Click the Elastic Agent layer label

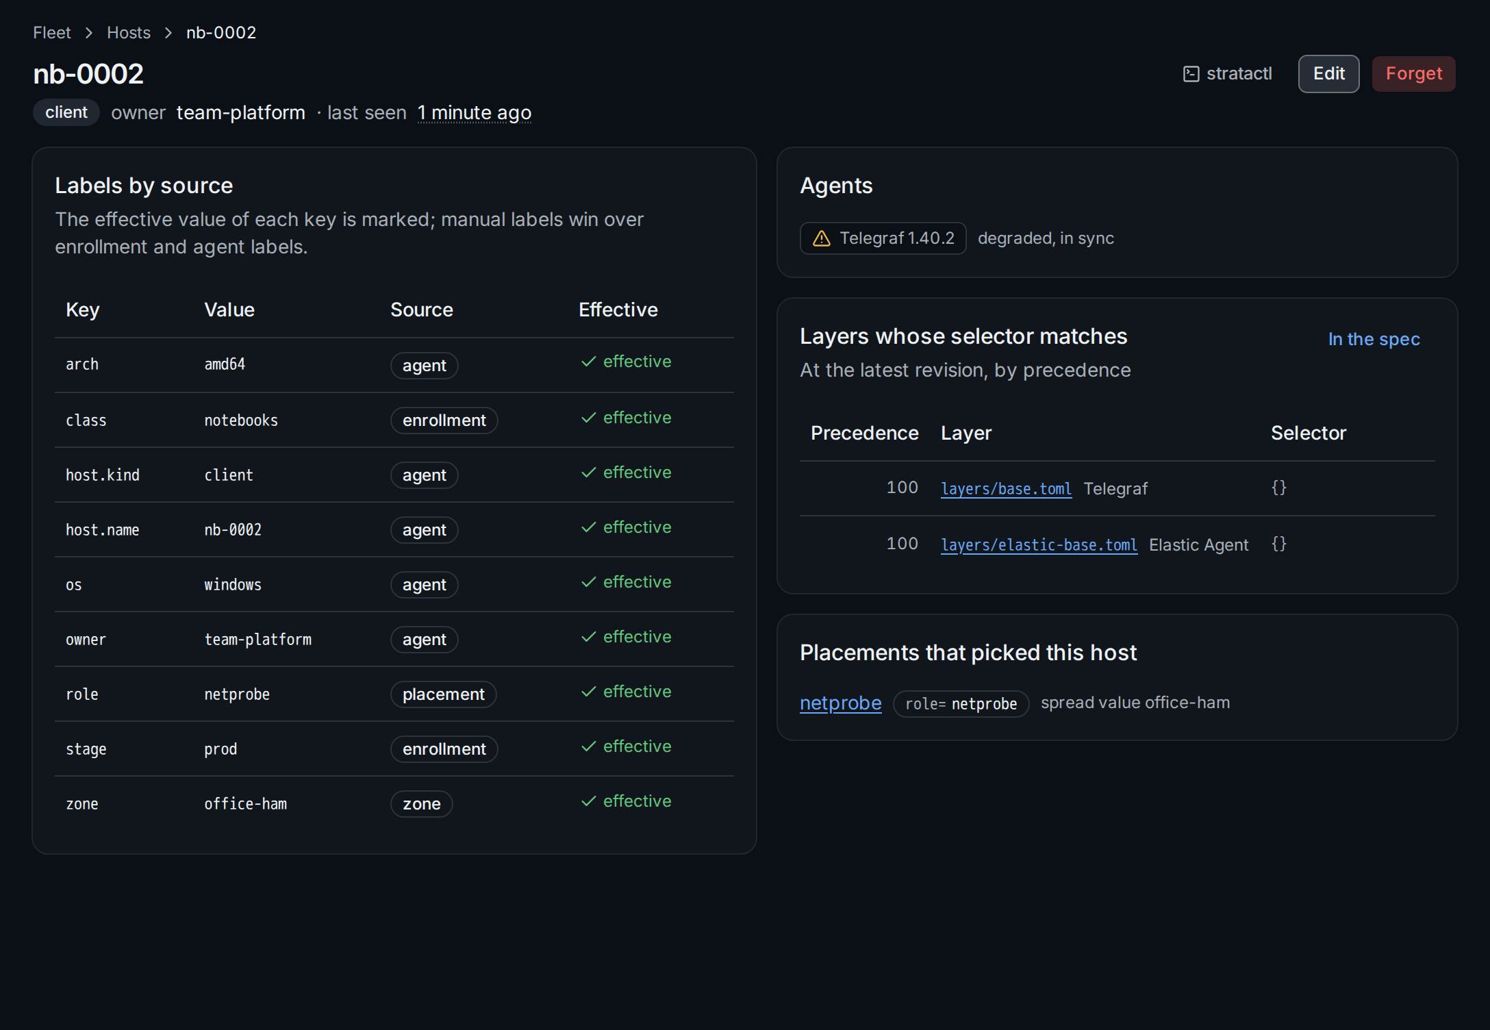1198,545
